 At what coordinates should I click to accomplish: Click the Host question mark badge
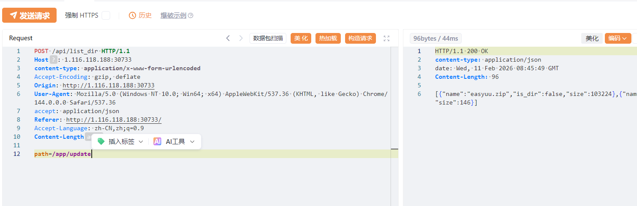click(x=53, y=60)
